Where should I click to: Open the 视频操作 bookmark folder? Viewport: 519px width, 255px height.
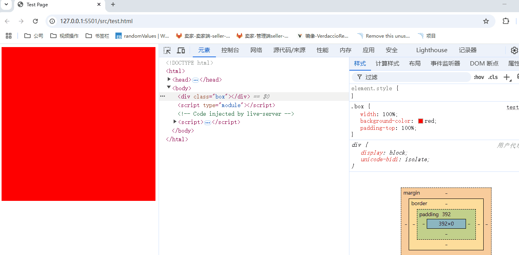[x=64, y=36]
